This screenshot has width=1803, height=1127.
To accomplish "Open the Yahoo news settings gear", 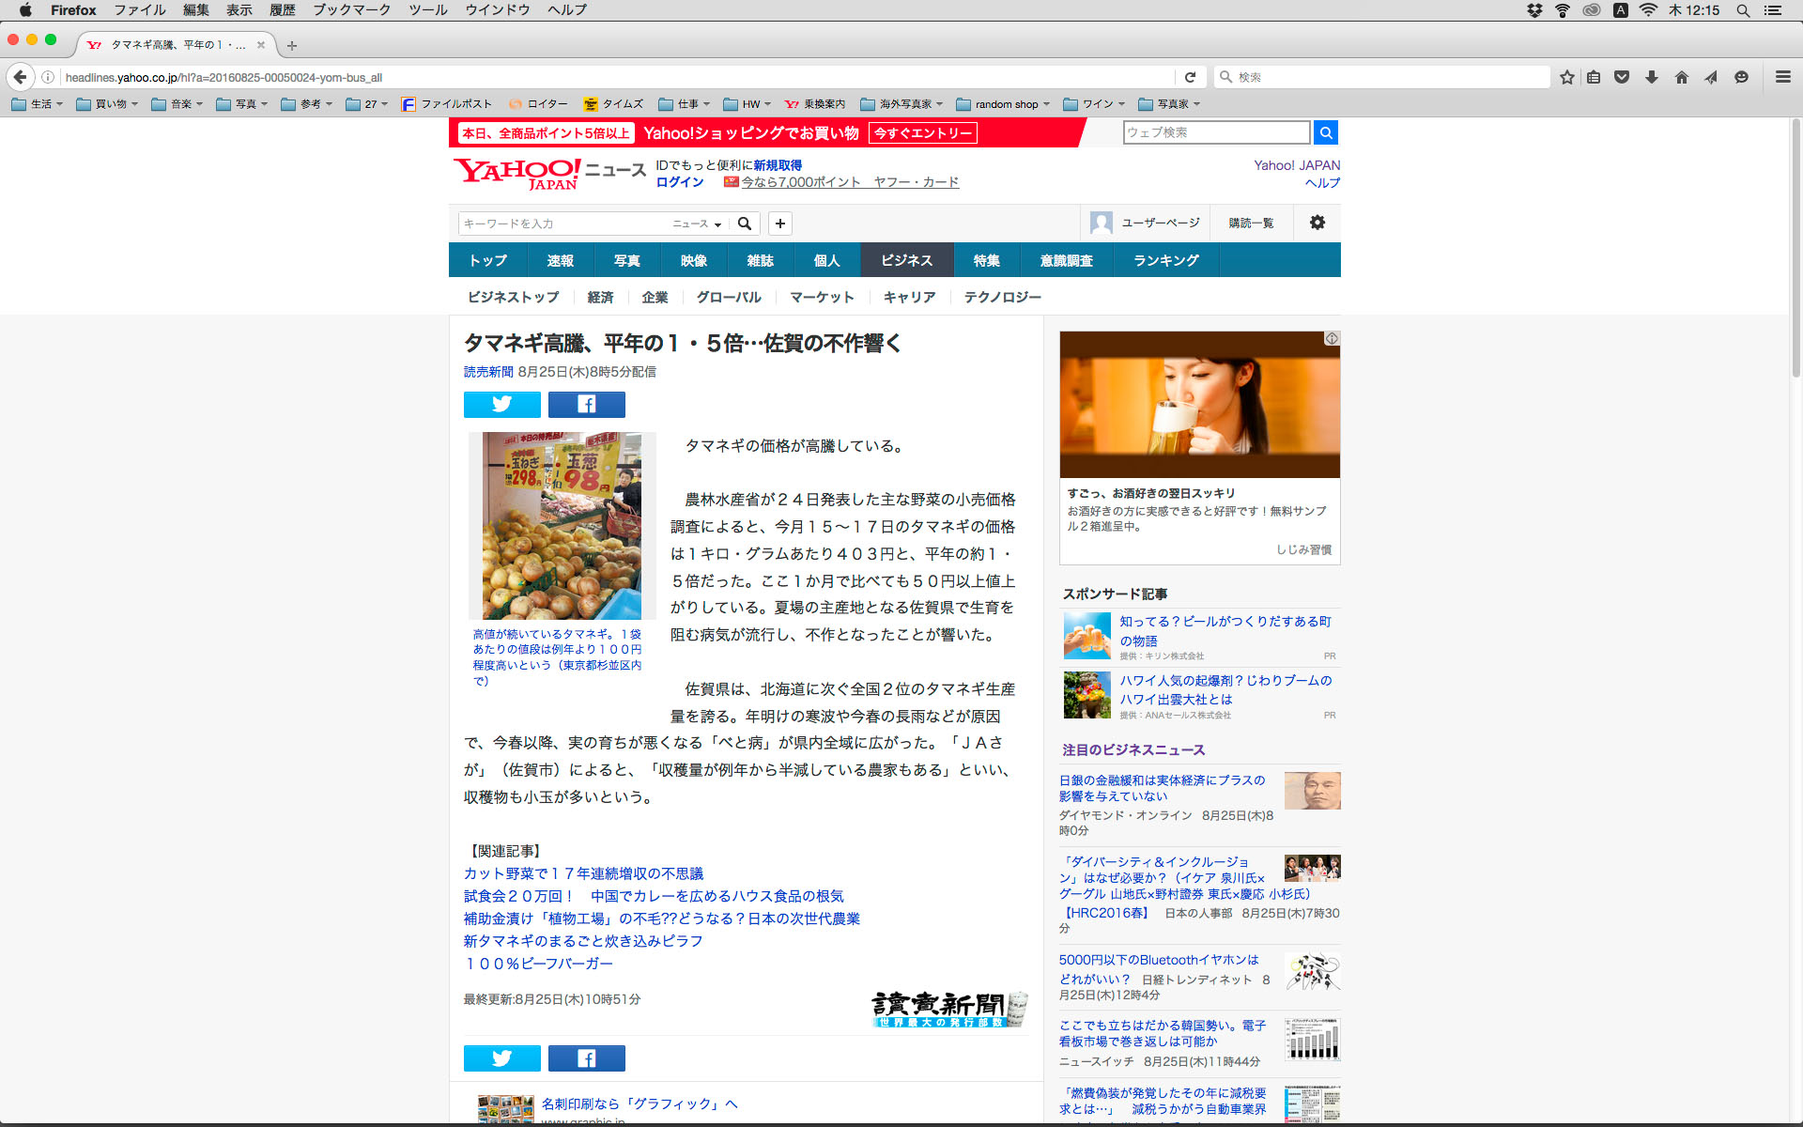I will 1317,223.
